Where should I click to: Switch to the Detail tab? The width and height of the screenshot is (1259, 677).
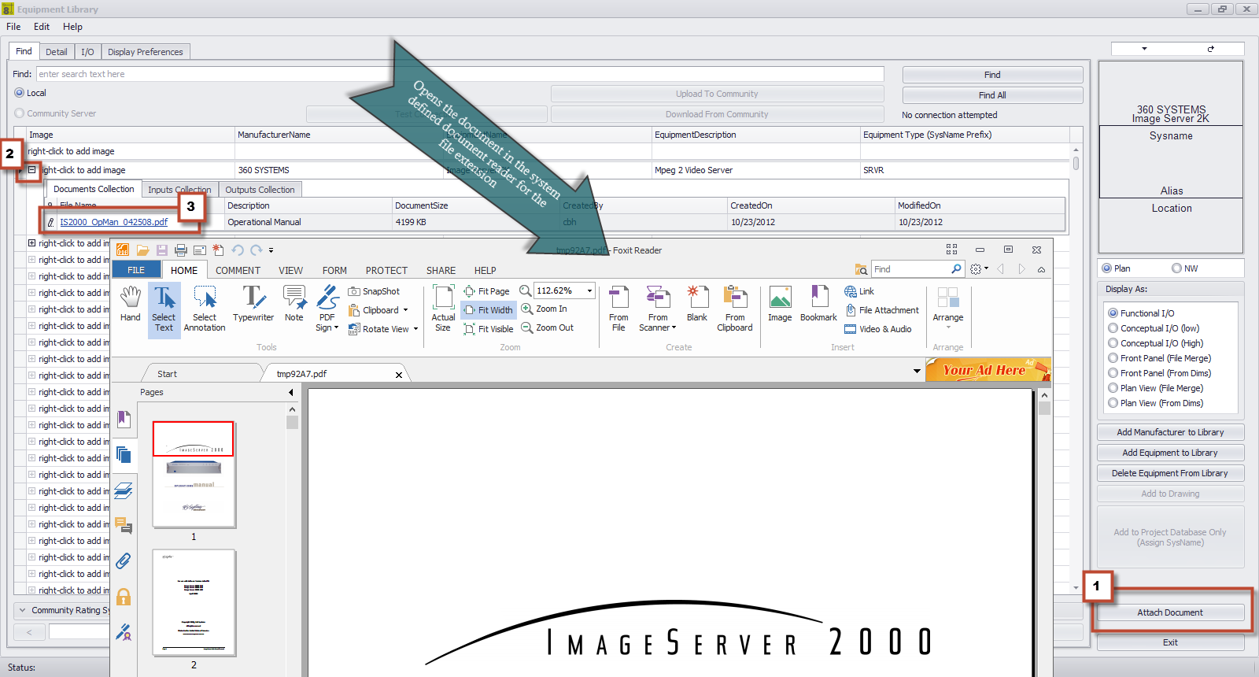click(57, 52)
